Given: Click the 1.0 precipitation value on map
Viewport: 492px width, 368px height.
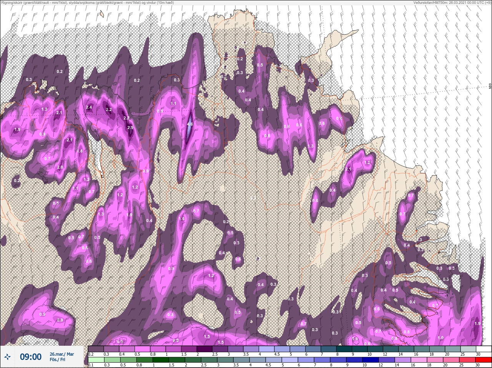Looking at the screenshot, I should tap(440, 338).
